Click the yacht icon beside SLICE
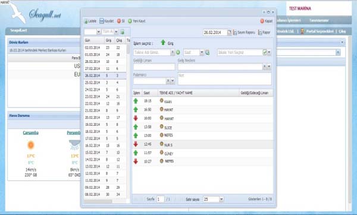Viewport: 357px width, 215px height. (162, 127)
